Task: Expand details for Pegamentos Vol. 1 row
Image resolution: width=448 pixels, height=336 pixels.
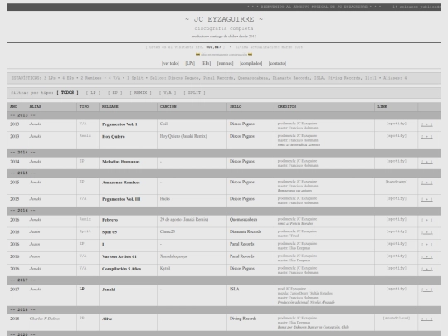Action: click(426, 124)
